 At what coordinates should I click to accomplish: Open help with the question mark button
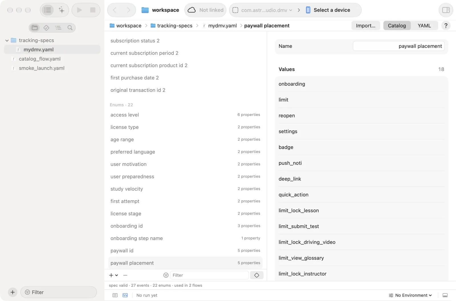[x=446, y=26]
